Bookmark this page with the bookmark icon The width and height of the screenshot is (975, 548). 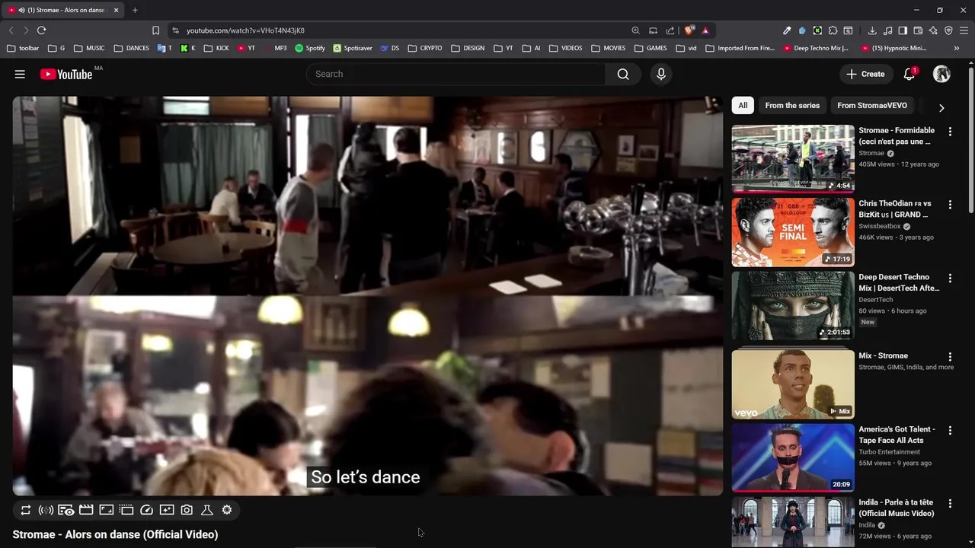click(x=155, y=30)
